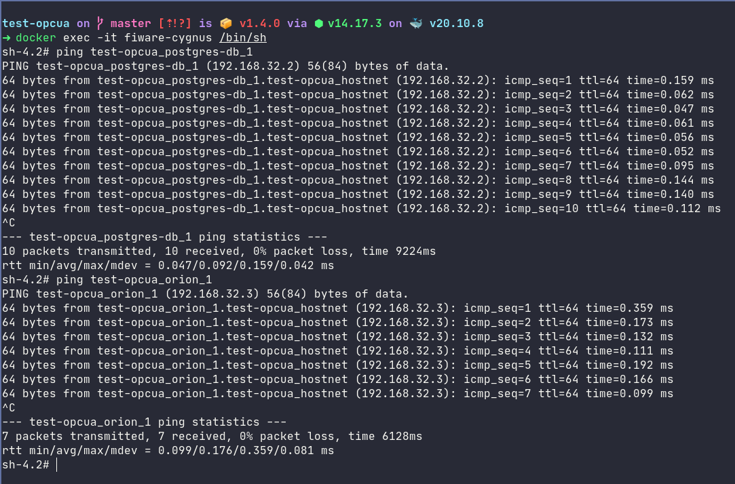Click the orion icmp_seq=7 output line
Image resolution: width=735 pixels, height=484 pixels.
tap(337, 394)
